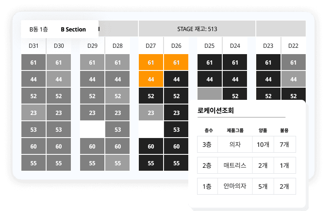Select the 1층 floor cell
Image resolution: width=325 pixels, height=211 pixels.
pos(207,186)
